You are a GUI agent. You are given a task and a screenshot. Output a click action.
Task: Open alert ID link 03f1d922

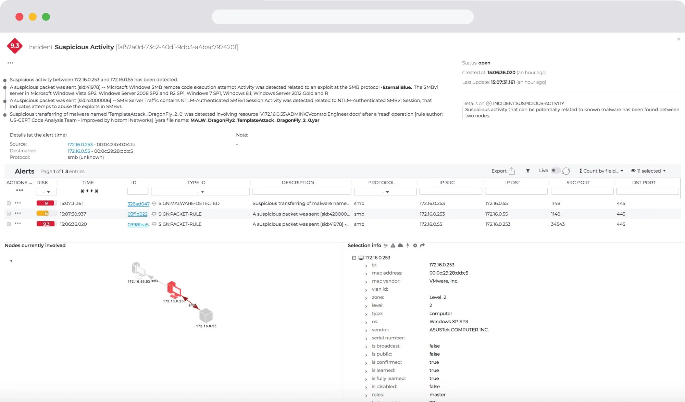[137, 214]
